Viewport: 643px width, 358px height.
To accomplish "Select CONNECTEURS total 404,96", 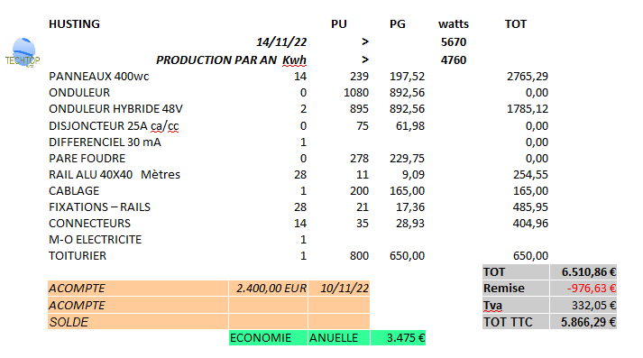I will tap(530, 223).
